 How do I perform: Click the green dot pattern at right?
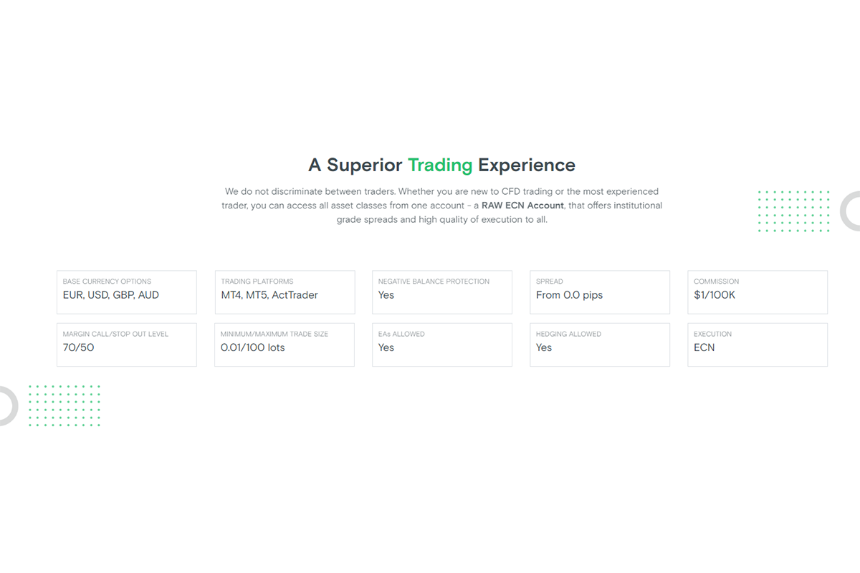[x=794, y=211]
